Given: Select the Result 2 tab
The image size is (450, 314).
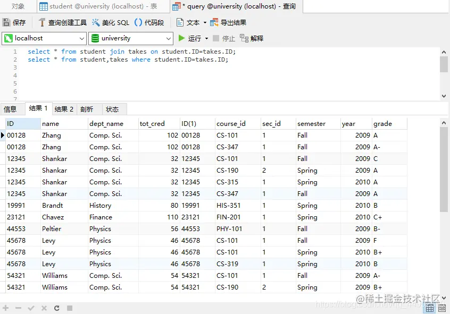Looking at the screenshot, I should 64,109.
